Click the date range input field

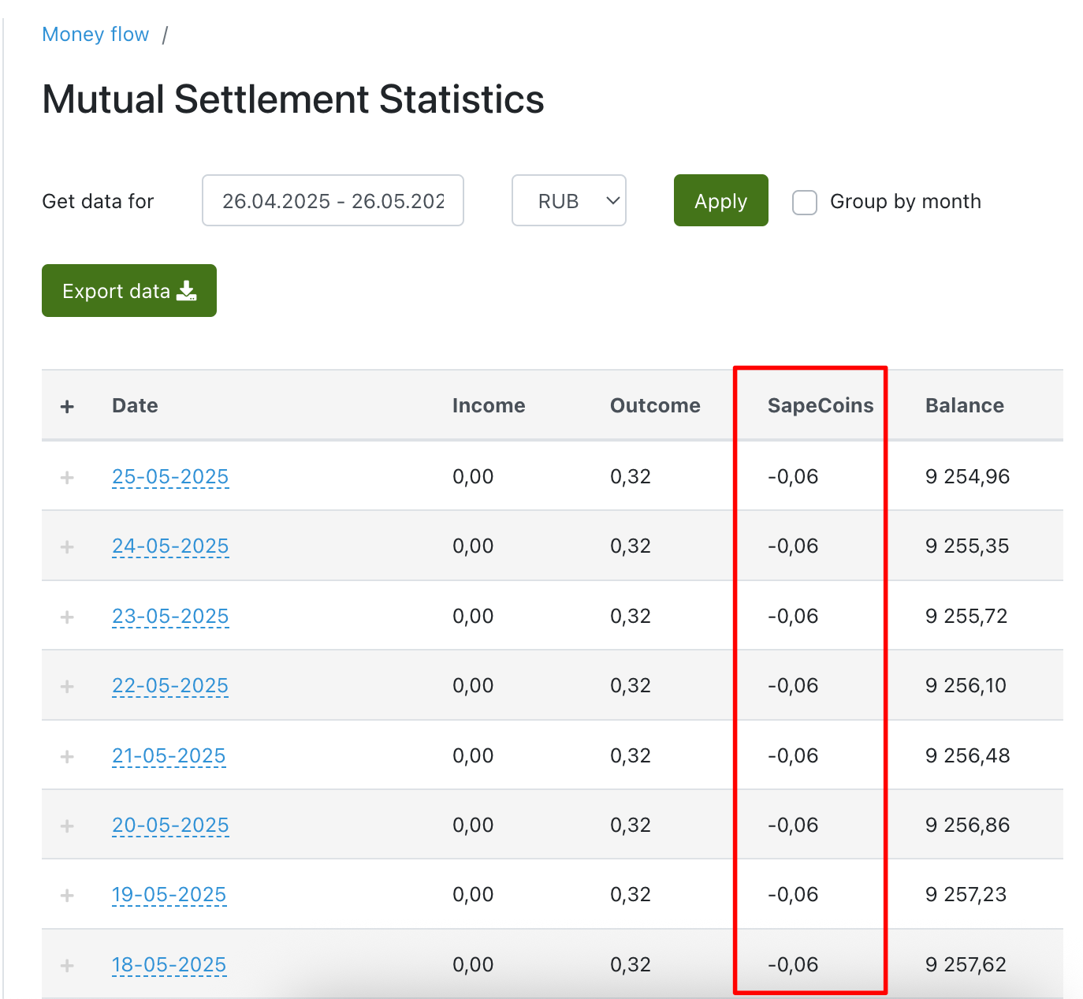coord(333,200)
